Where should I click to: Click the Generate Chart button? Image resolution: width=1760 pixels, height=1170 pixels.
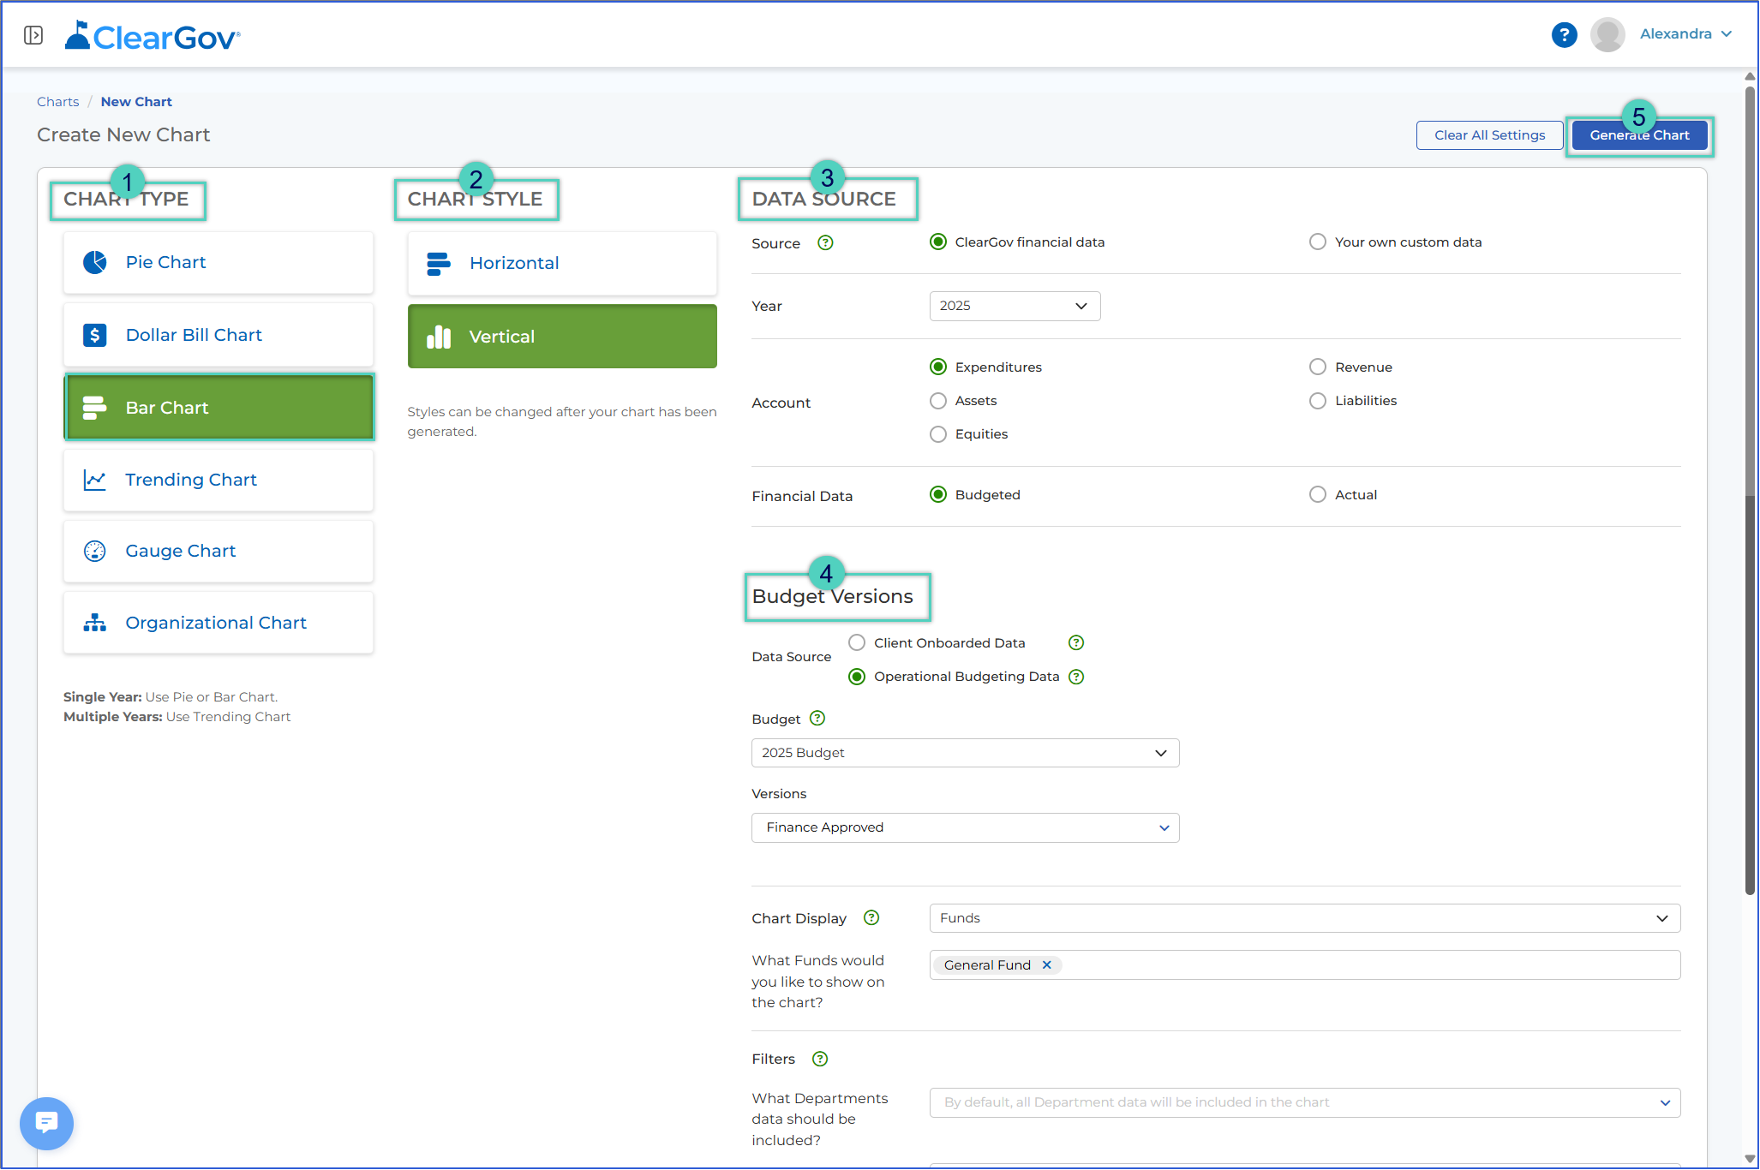[1639, 135]
